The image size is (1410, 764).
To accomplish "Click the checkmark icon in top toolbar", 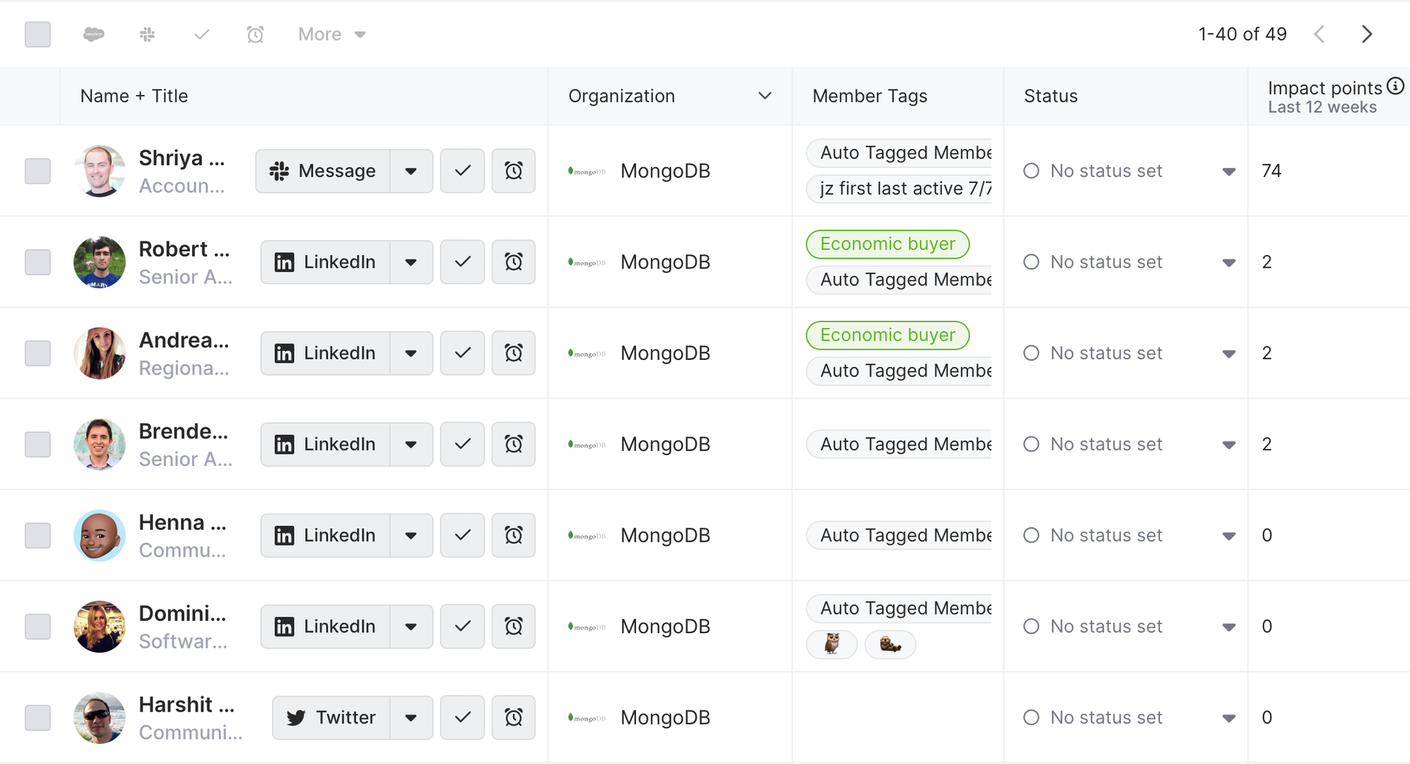I will coord(201,34).
